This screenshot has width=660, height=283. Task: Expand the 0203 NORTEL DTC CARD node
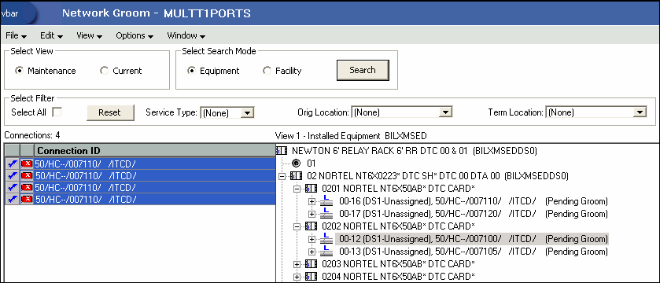[297, 264]
